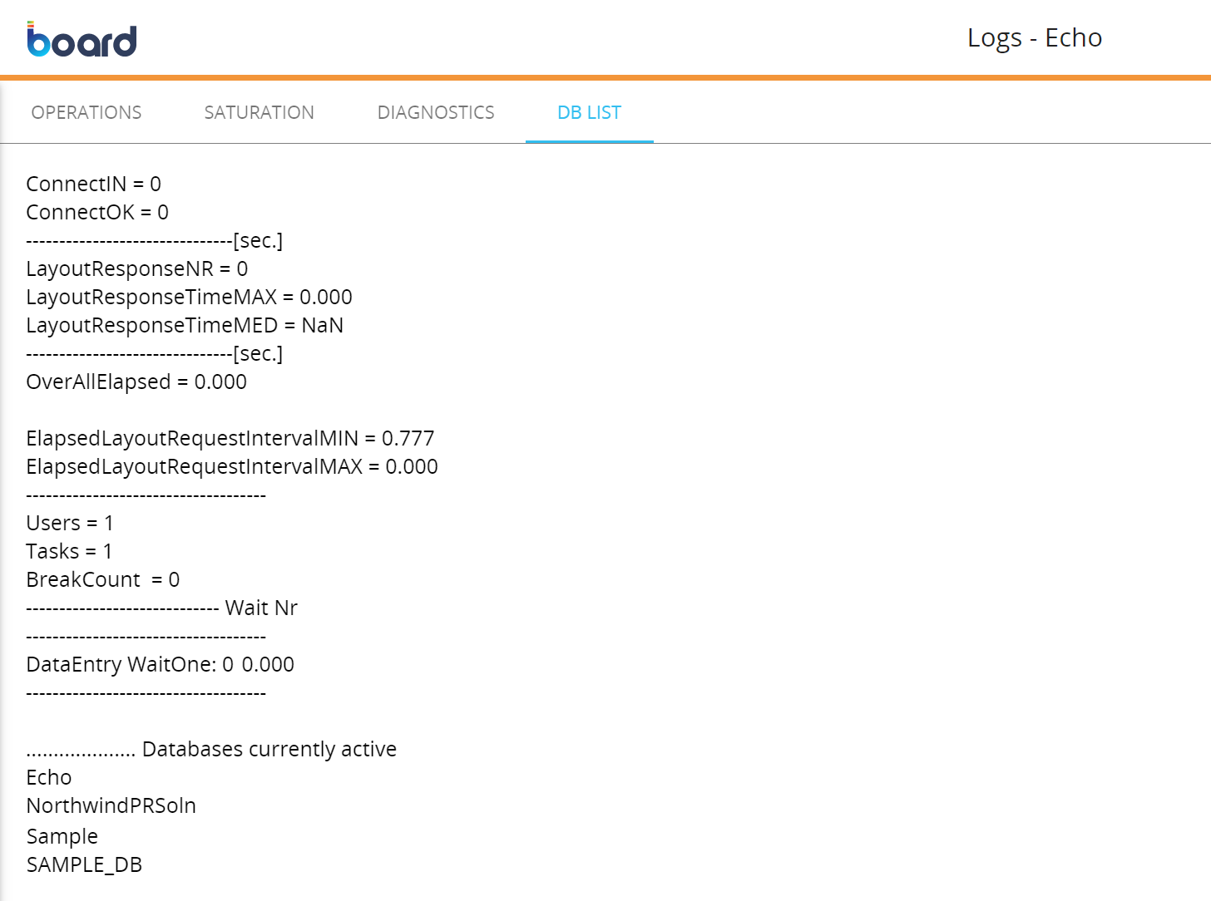The image size is (1211, 901).
Task: Switch to the Operations tab
Action: pyautogui.click(x=86, y=112)
